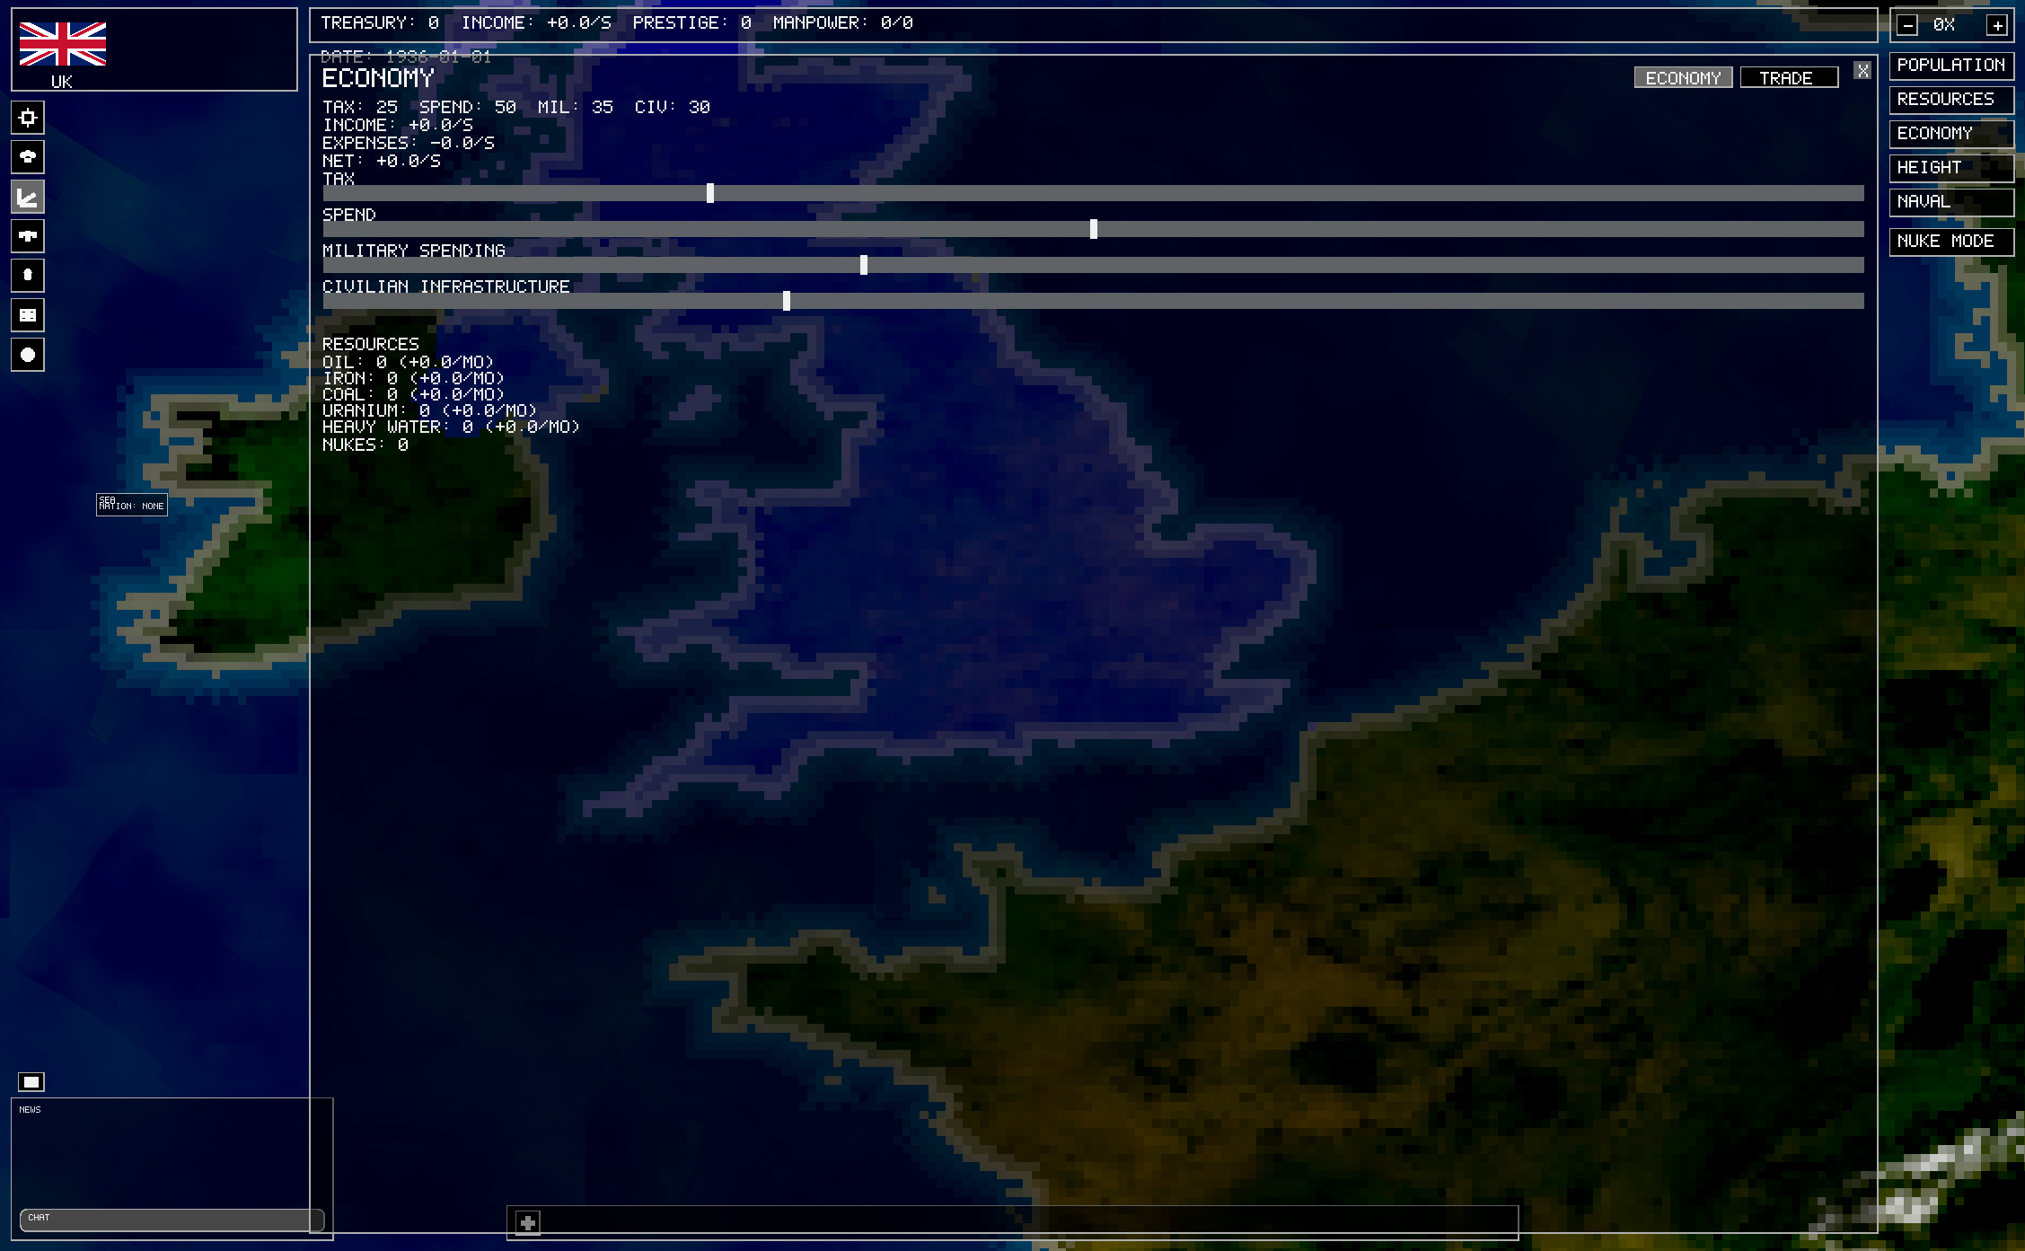The image size is (2025, 1251).
Task: Click the plus icon in bottom bar
Action: [x=528, y=1222]
